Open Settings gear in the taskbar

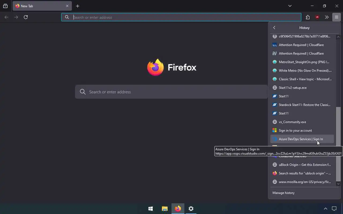coord(191,209)
